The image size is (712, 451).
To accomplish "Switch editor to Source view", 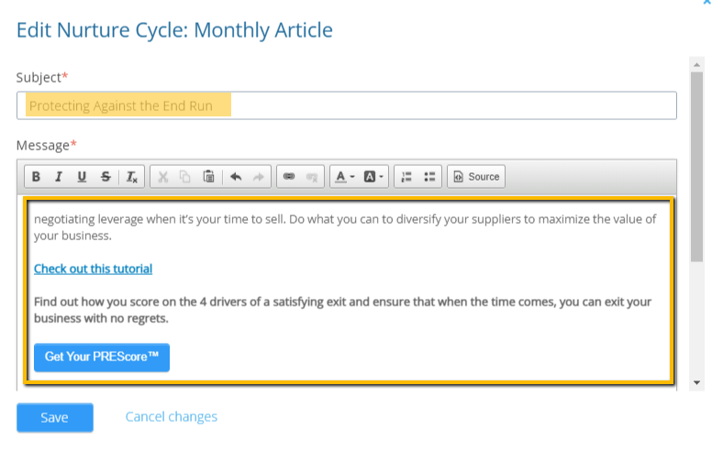I will pyautogui.click(x=476, y=177).
